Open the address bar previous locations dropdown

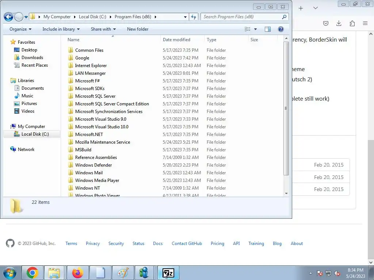click(185, 17)
